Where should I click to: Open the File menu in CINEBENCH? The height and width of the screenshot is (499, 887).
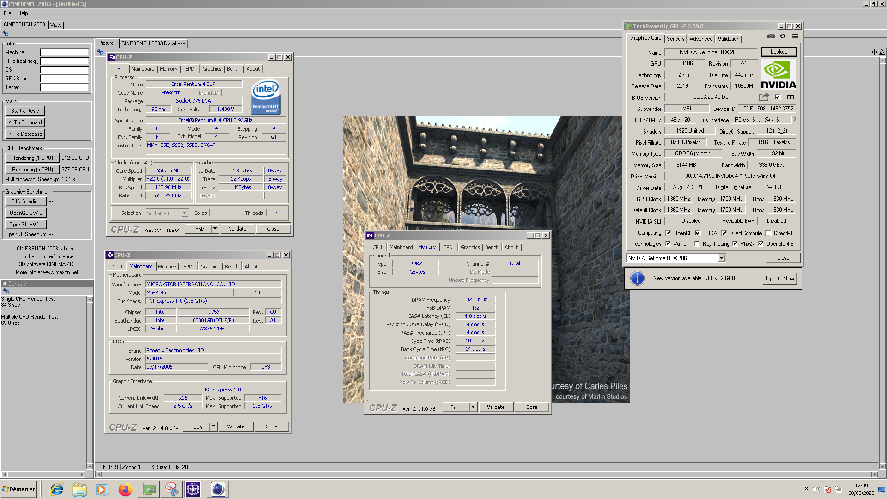pyautogui.click(x=7, y=13)
